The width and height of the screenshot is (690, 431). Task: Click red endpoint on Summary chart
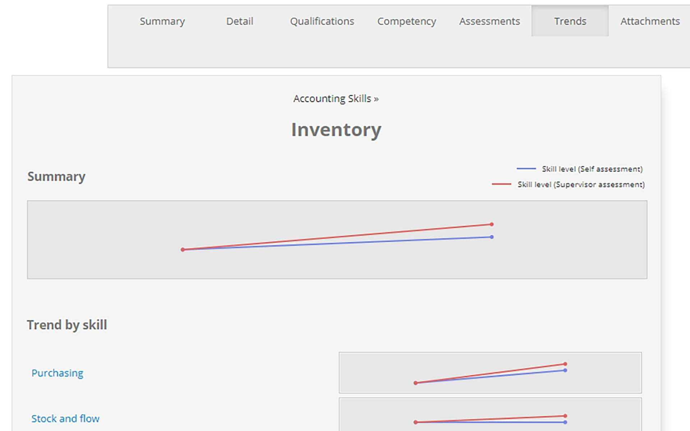pyautogui.click(x=492, y=224)
